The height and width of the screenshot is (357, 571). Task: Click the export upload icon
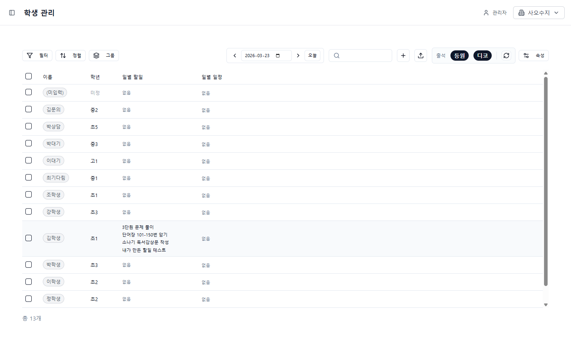[x=421, y=56]
